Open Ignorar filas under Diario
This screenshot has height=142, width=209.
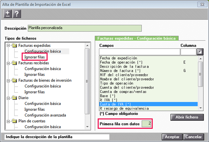[34, 109]
